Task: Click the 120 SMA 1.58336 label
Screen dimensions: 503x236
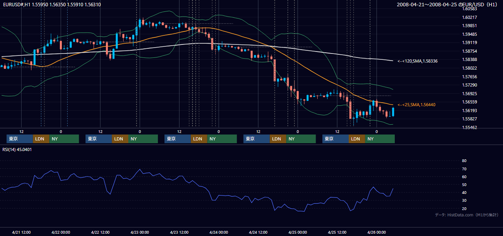Action: coord(418,61)
